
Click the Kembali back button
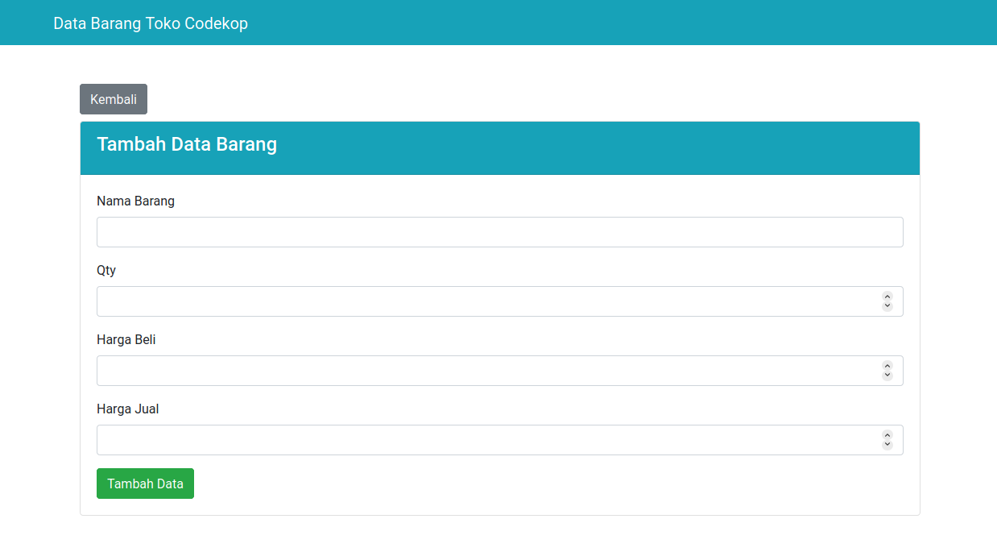[x=114, y=99]
